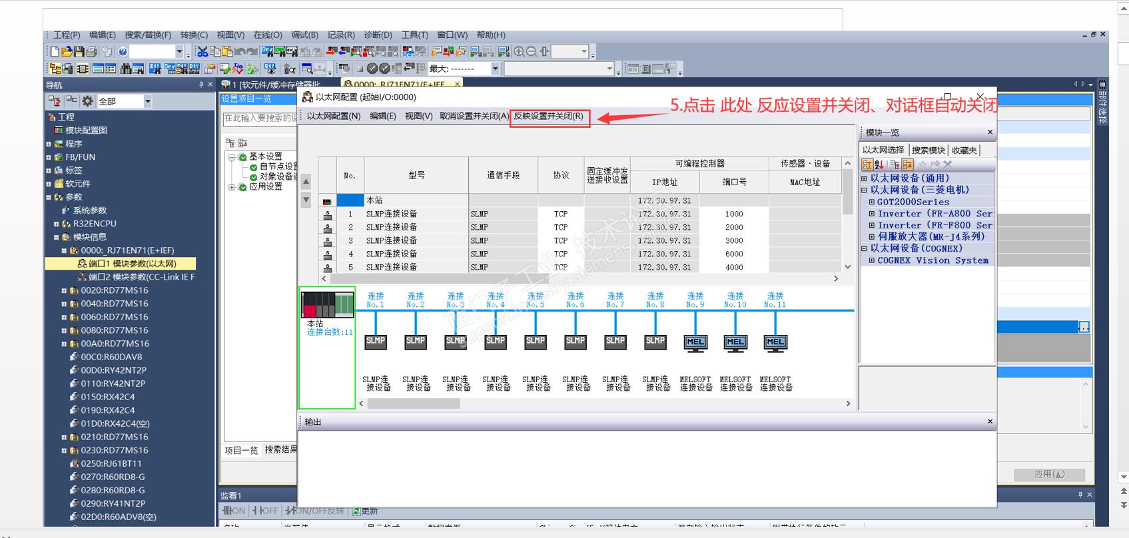Click the port number cell showing 1000

[x=734, y=214]
